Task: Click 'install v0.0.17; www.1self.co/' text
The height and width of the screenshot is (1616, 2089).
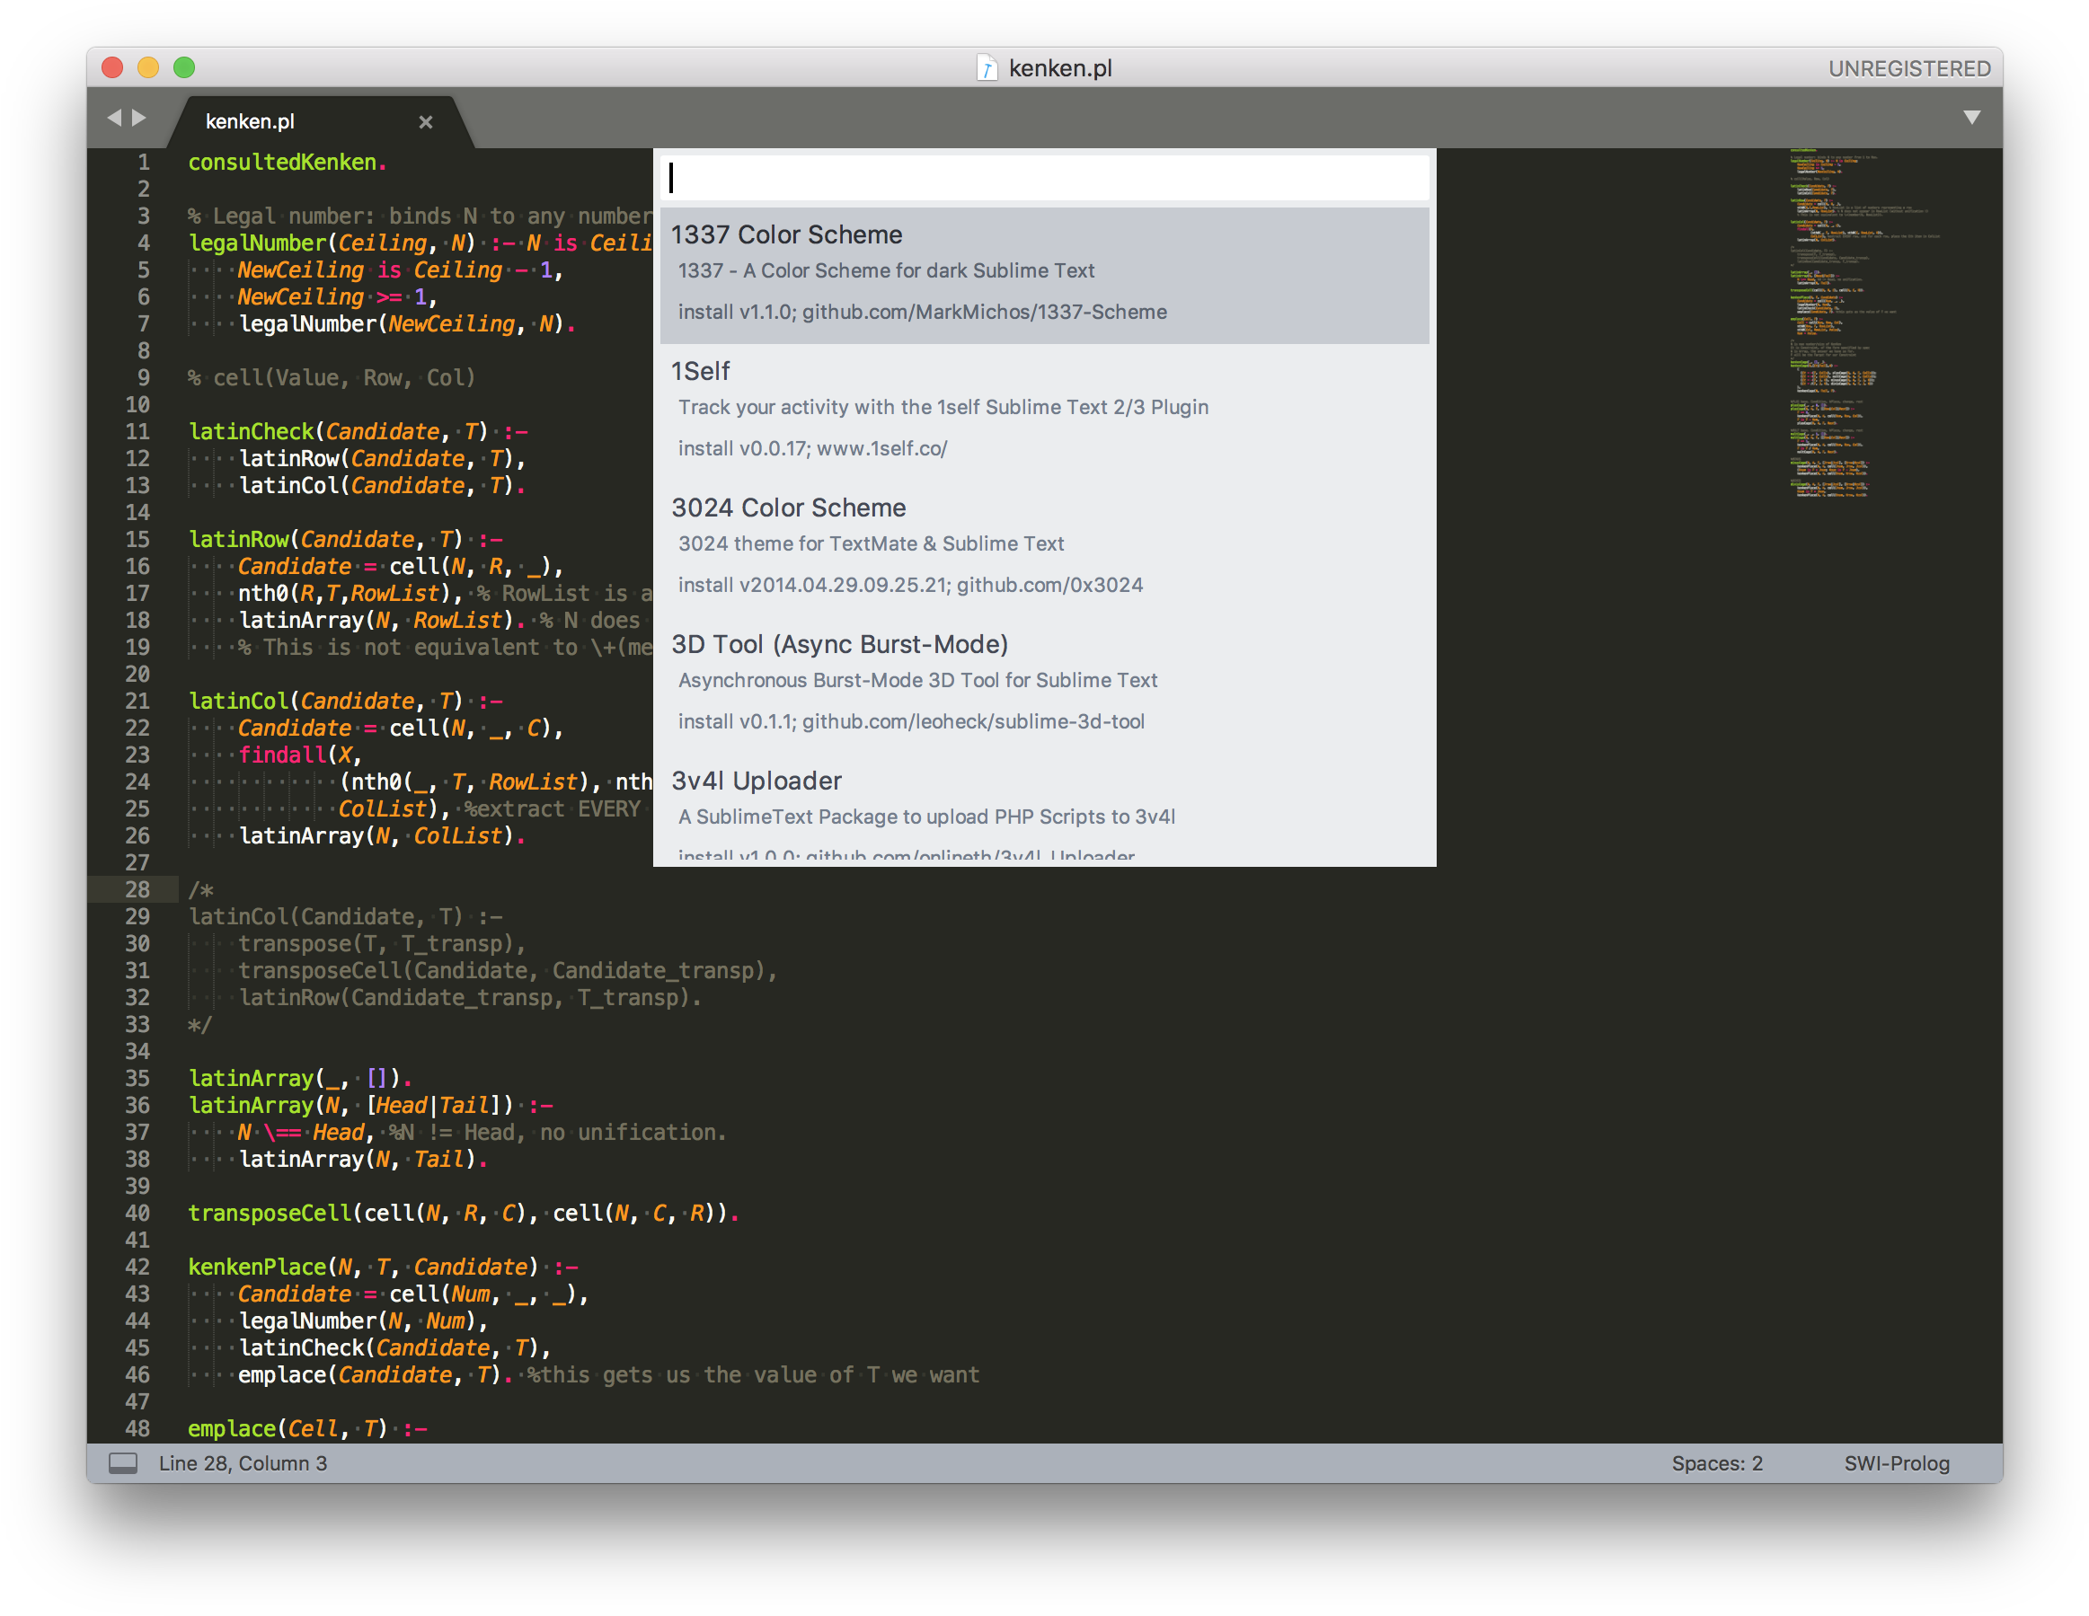Action: point(812,448)
